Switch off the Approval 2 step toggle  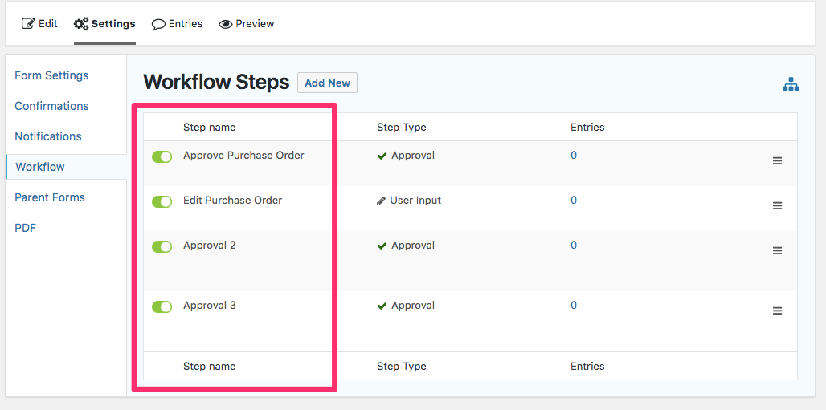[x=162, y=246]
